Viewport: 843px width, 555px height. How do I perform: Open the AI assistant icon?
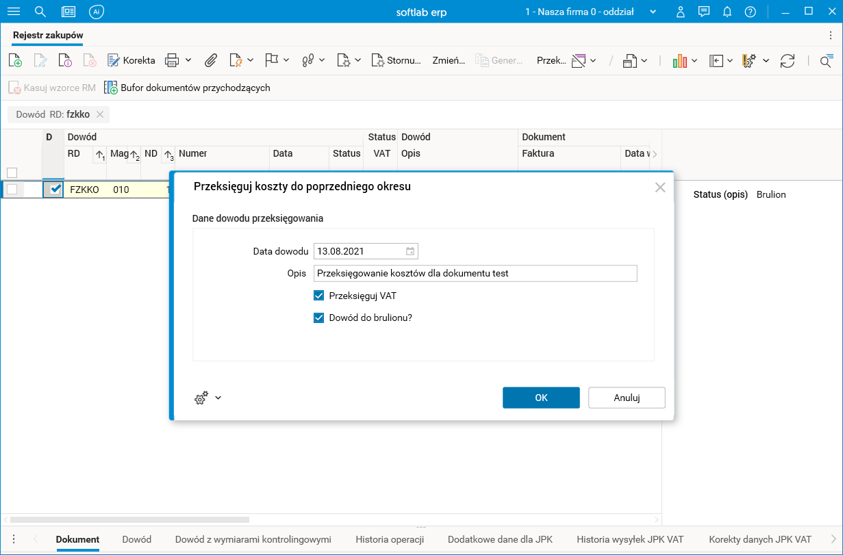click(x=96, y=12)
